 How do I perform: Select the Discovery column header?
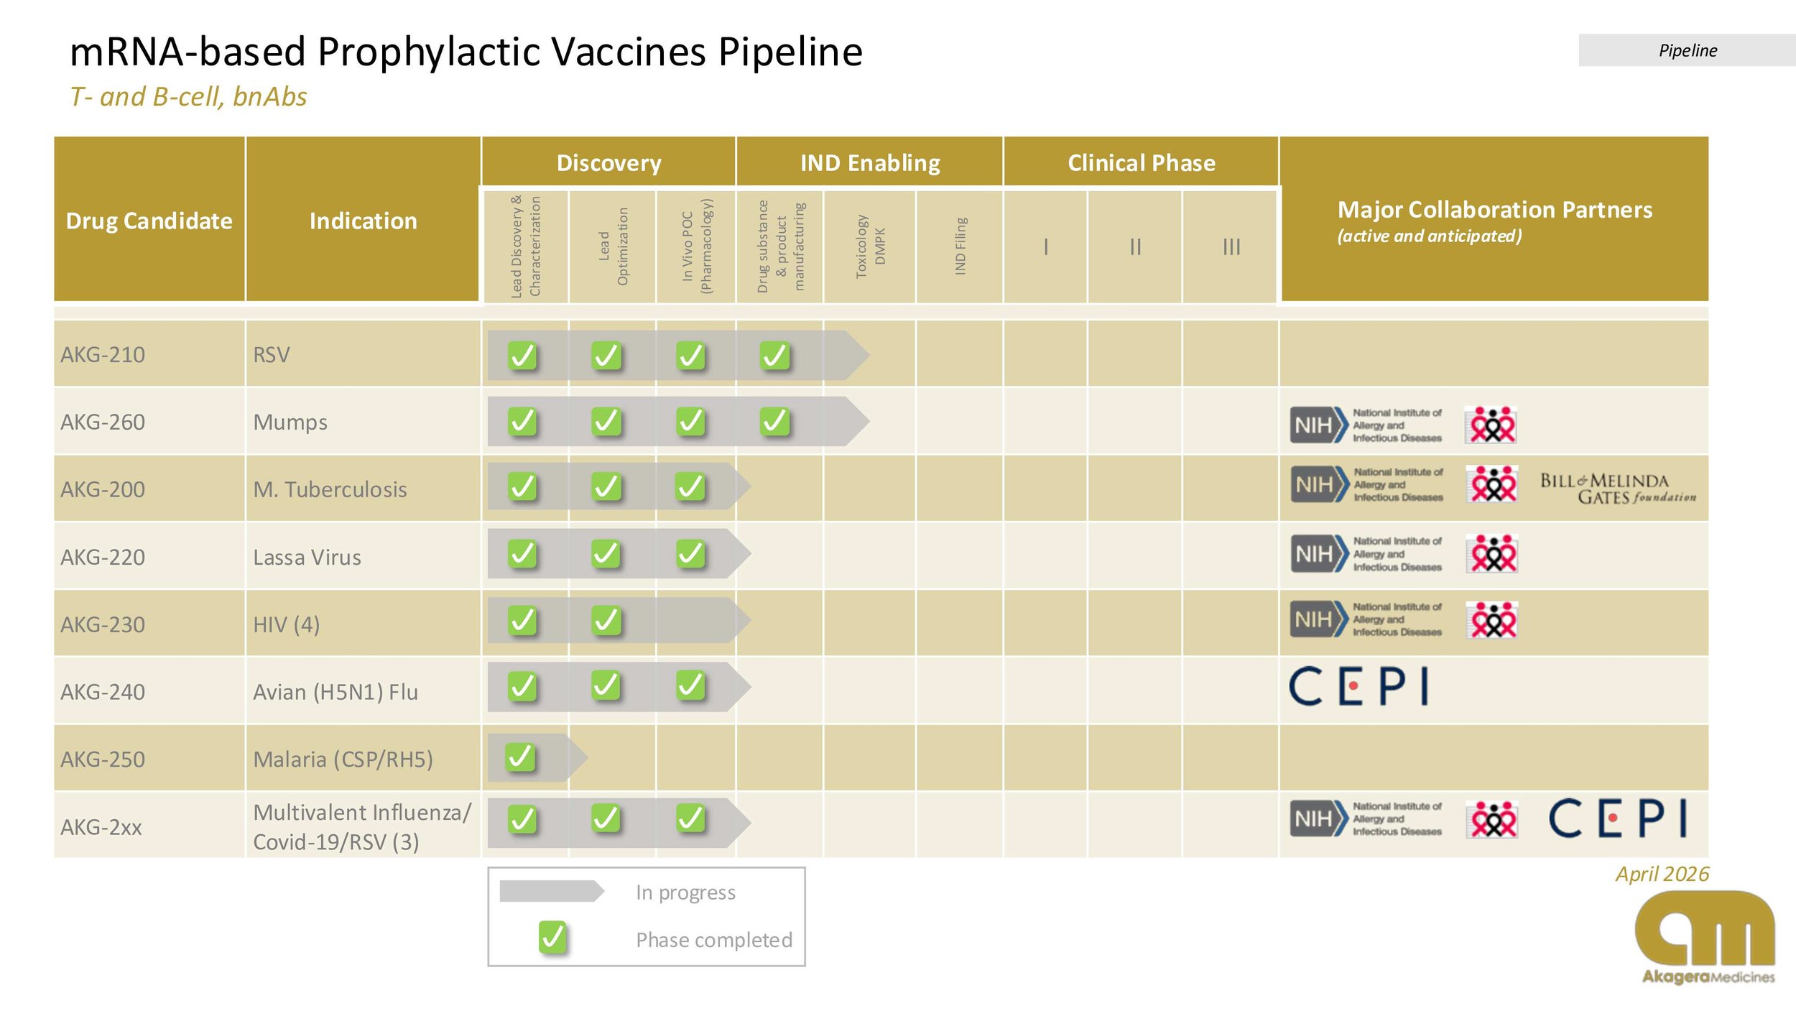coord(608,162)
